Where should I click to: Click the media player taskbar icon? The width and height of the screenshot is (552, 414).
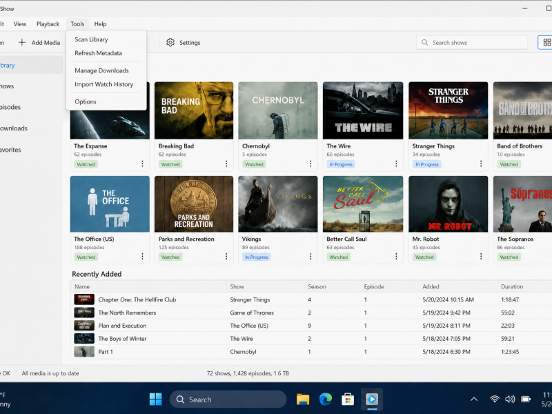372,400
